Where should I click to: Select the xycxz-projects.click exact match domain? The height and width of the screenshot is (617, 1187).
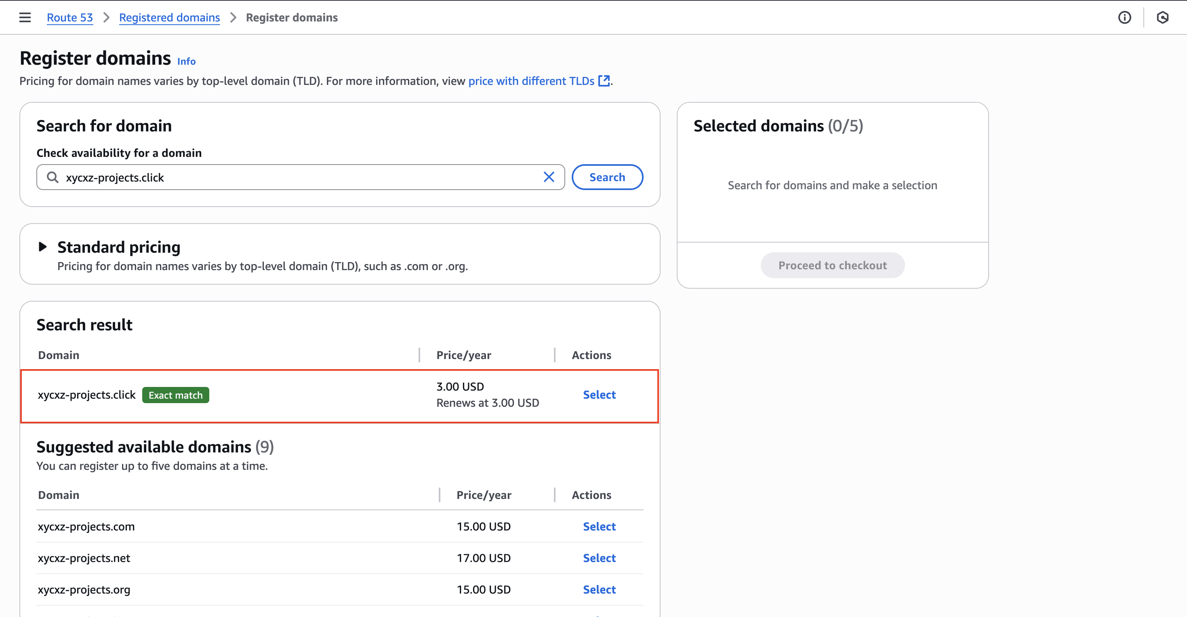click(599, 395)
